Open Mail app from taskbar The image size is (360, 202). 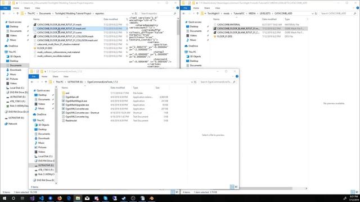click(87, 198)
